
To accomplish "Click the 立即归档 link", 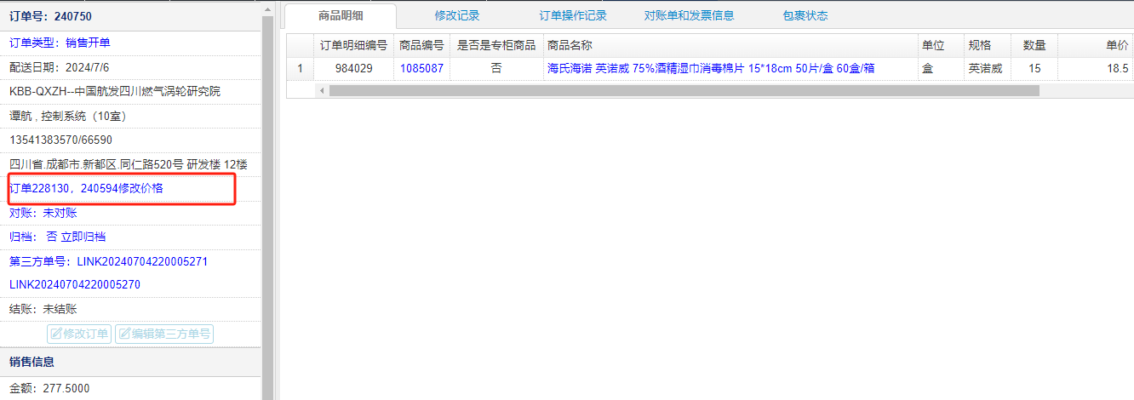I will pos(83,237).
